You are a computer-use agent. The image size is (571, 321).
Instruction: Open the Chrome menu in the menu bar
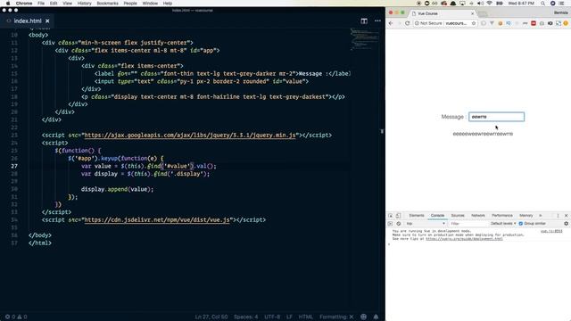click(x=24, y=4)
